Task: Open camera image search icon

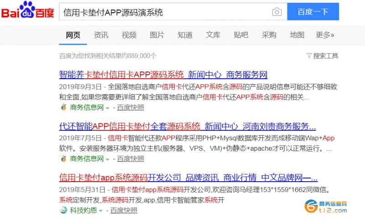Action: pos(277,12)
